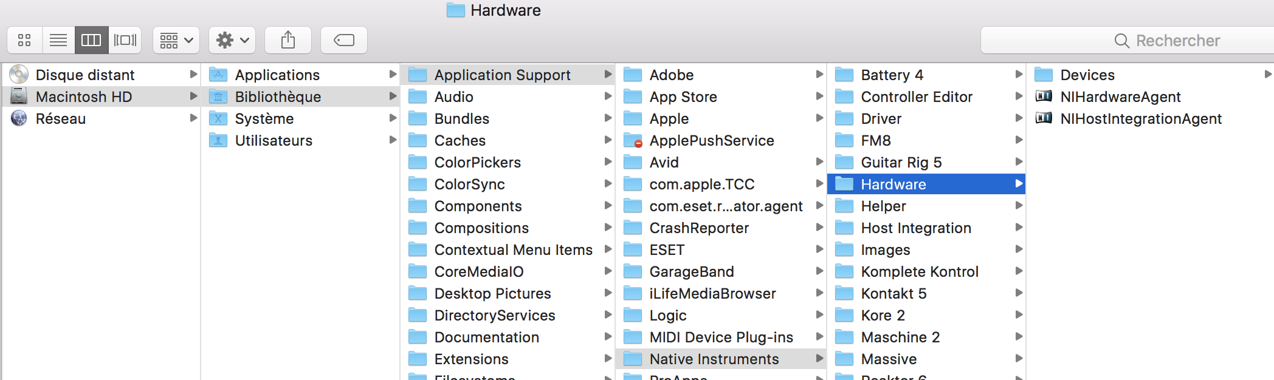Viewport: 1274px width, 380px height.
Task: Expand the Documentation folder arrow
Action: coord(607,336)
